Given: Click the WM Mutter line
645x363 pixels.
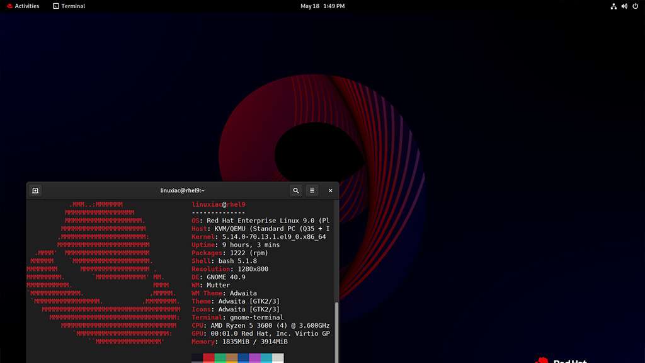Looking at the screenshot, I should click(211, 285).
